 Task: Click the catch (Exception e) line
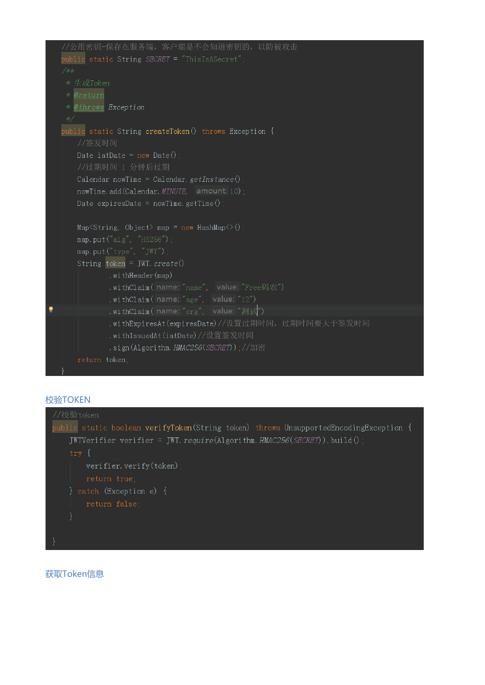tap(118, 491)
